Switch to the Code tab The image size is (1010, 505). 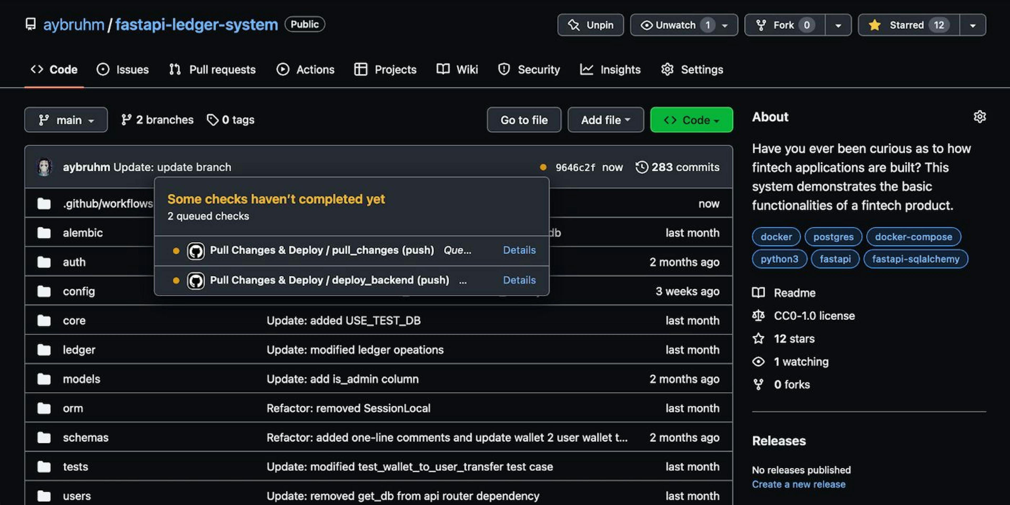click(54, 69)
